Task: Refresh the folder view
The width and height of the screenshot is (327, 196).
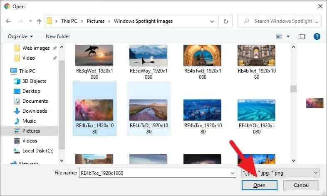Action: pos(225,21)
